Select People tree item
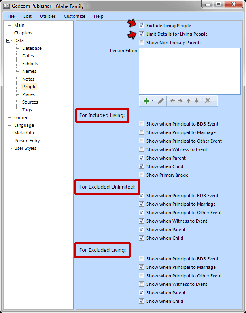Image resolution: width=246 pixels, height=313 pixels. pos(29,87)
